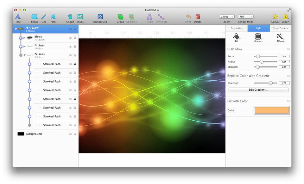
Task: Hide the Background layer
Action: point(70,134)
